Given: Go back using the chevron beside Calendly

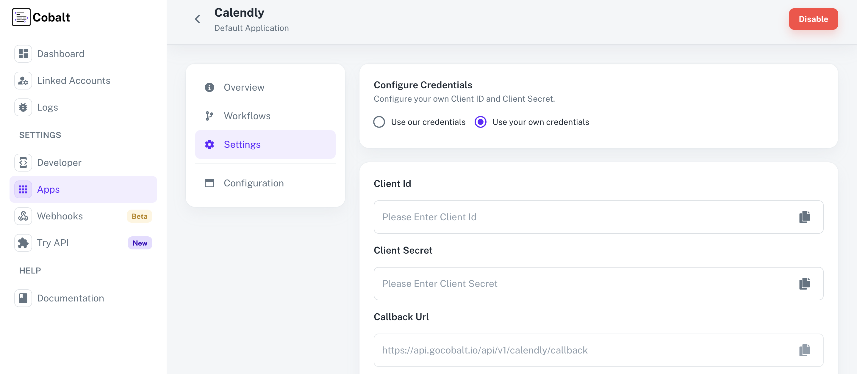Looking at the screenshot, I should point(197,19).
